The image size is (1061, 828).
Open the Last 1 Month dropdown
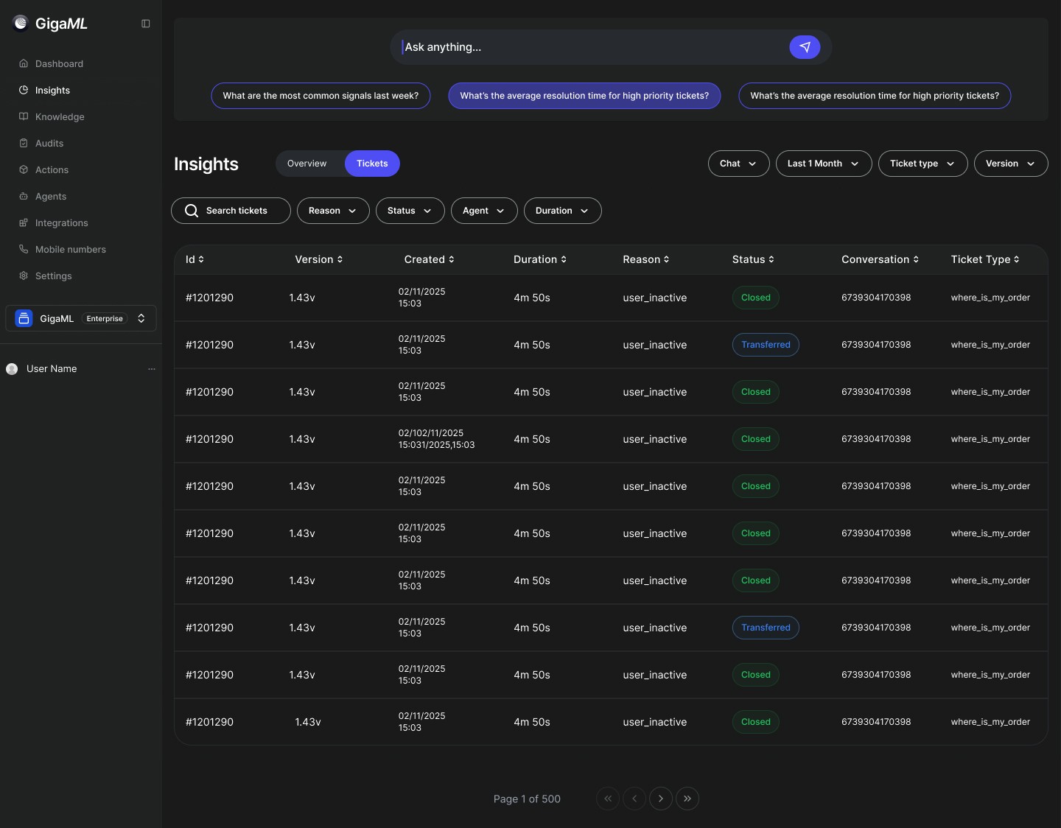pyautogui.click(x=823, y=164)
